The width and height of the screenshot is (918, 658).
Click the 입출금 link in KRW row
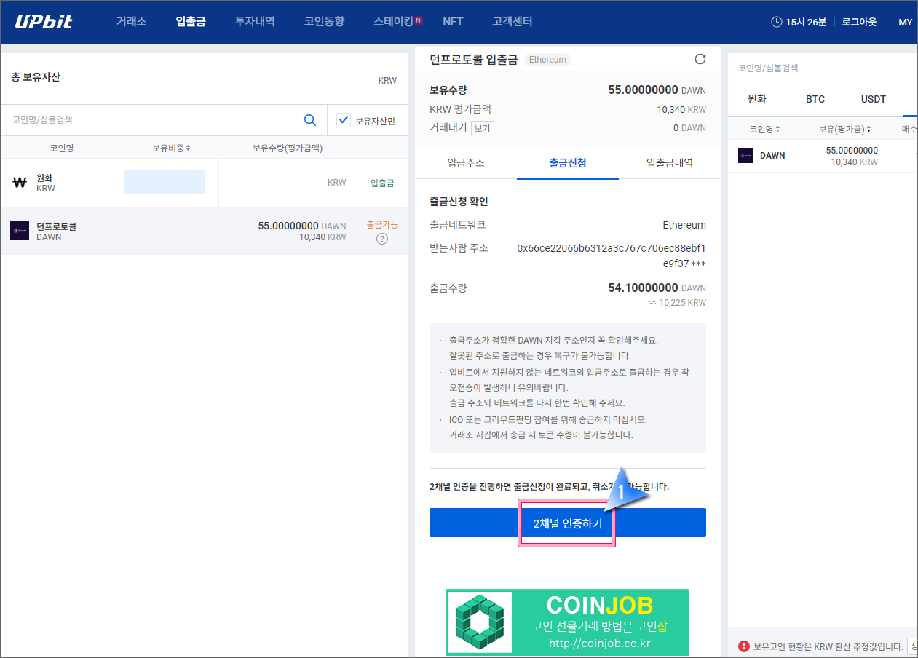click(382, 183)
